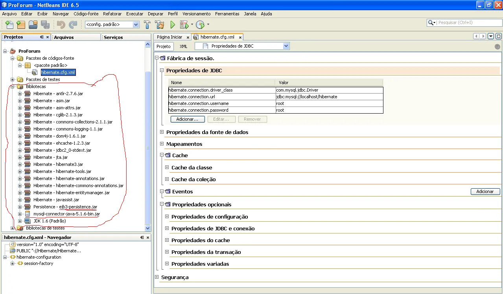Build the main project with hammer icon
Viewport: 503px width, 294px height.
tap(147, 25)
